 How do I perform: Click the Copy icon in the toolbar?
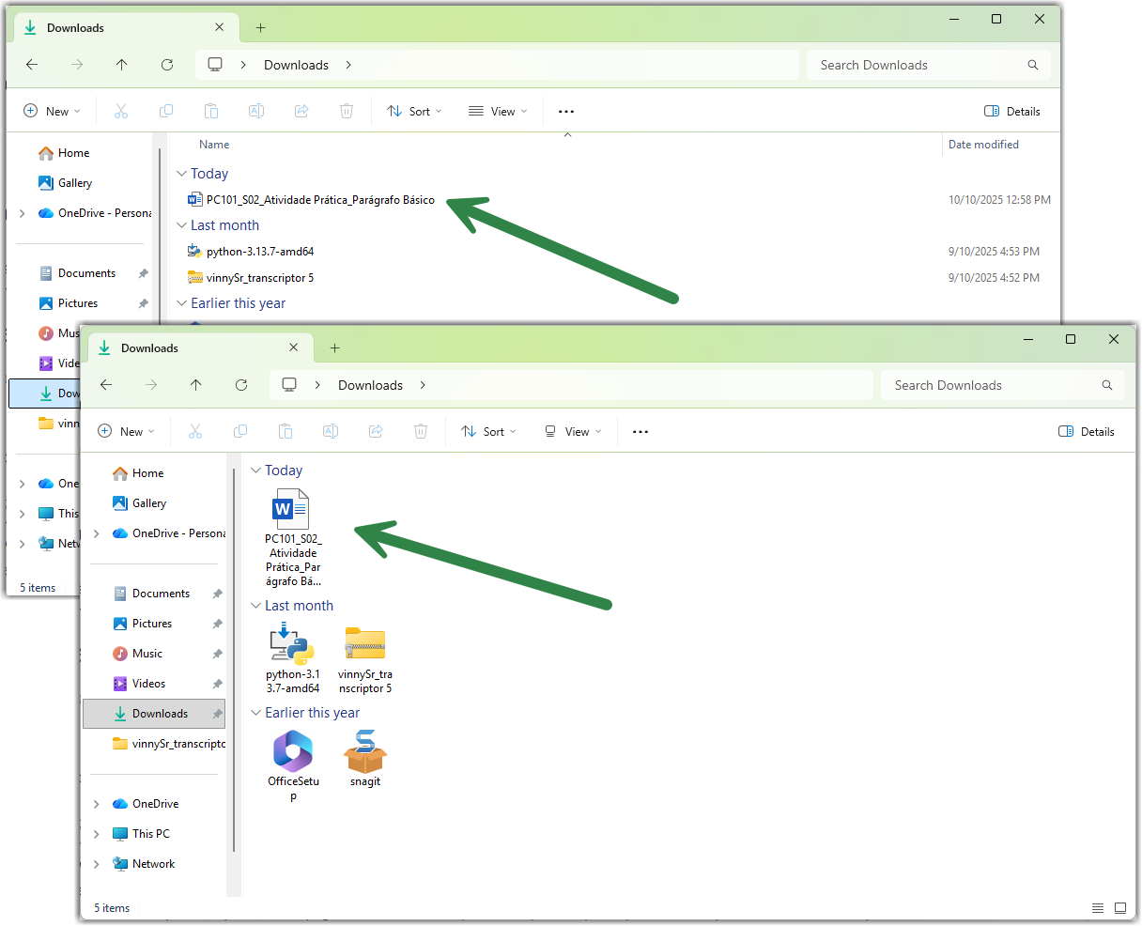coord(240,431)
